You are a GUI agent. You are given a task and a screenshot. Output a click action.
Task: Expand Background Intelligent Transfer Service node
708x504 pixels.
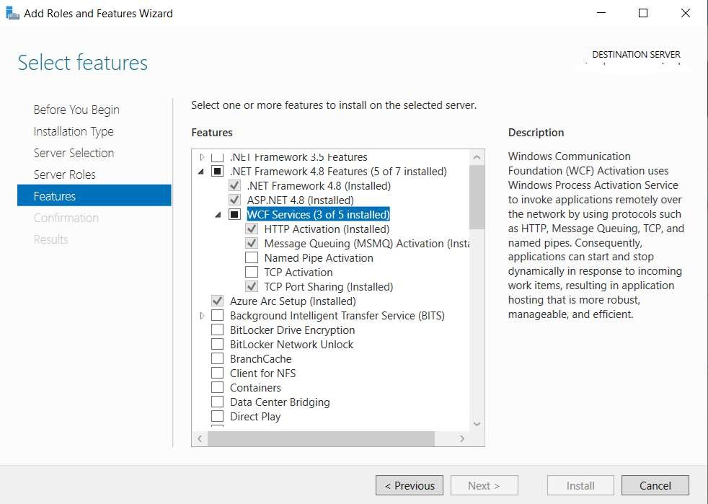(202, 316)
